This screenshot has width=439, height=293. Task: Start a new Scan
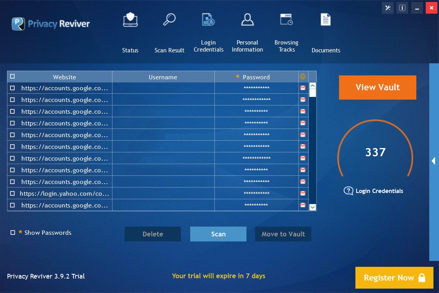[218, 234]
